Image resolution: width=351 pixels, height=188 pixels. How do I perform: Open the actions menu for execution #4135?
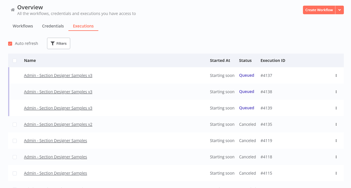(x=336, y=124)
